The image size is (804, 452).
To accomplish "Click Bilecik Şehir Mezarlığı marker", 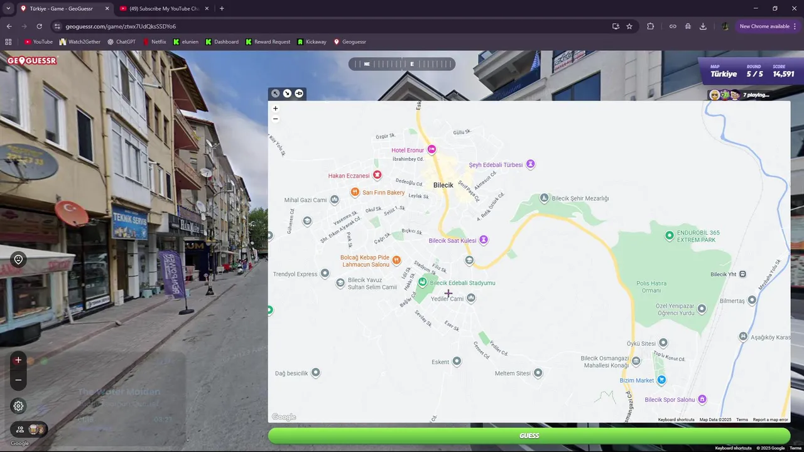I will (545, 198).
